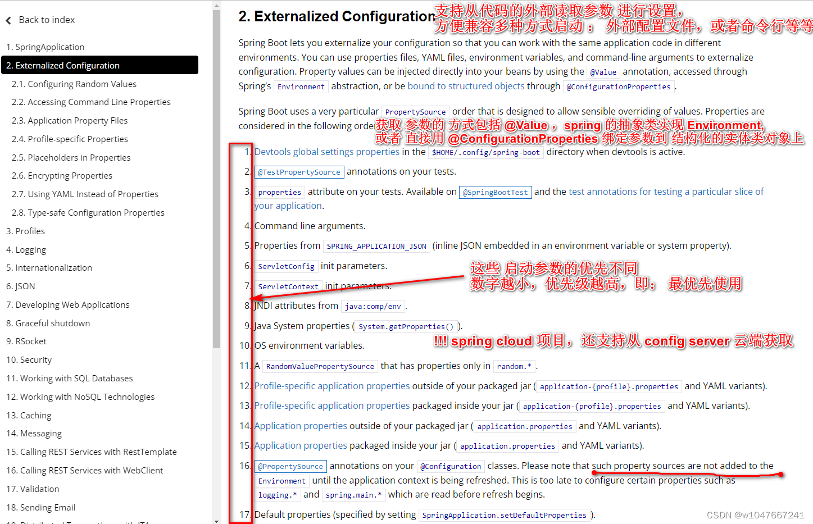
Task: Click 'OS environment variables.' list item text
Action: coord(310,345)
